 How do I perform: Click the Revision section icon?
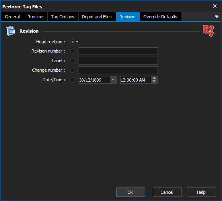(10, 31)
